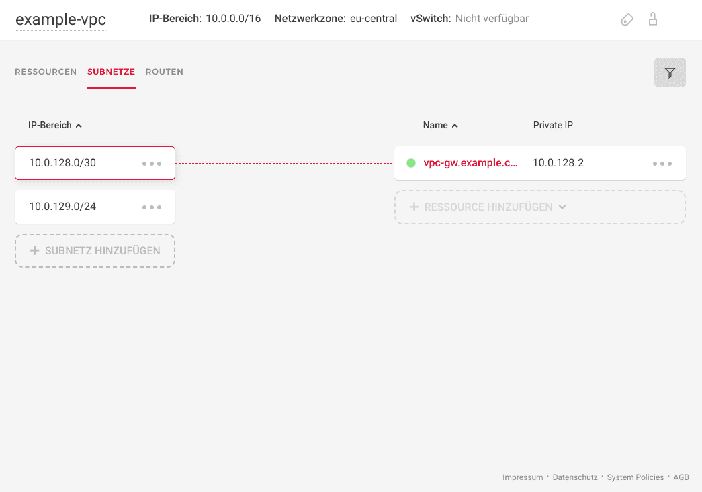
Task: Open the filter funnel button
Action: (x=670, y=72)
